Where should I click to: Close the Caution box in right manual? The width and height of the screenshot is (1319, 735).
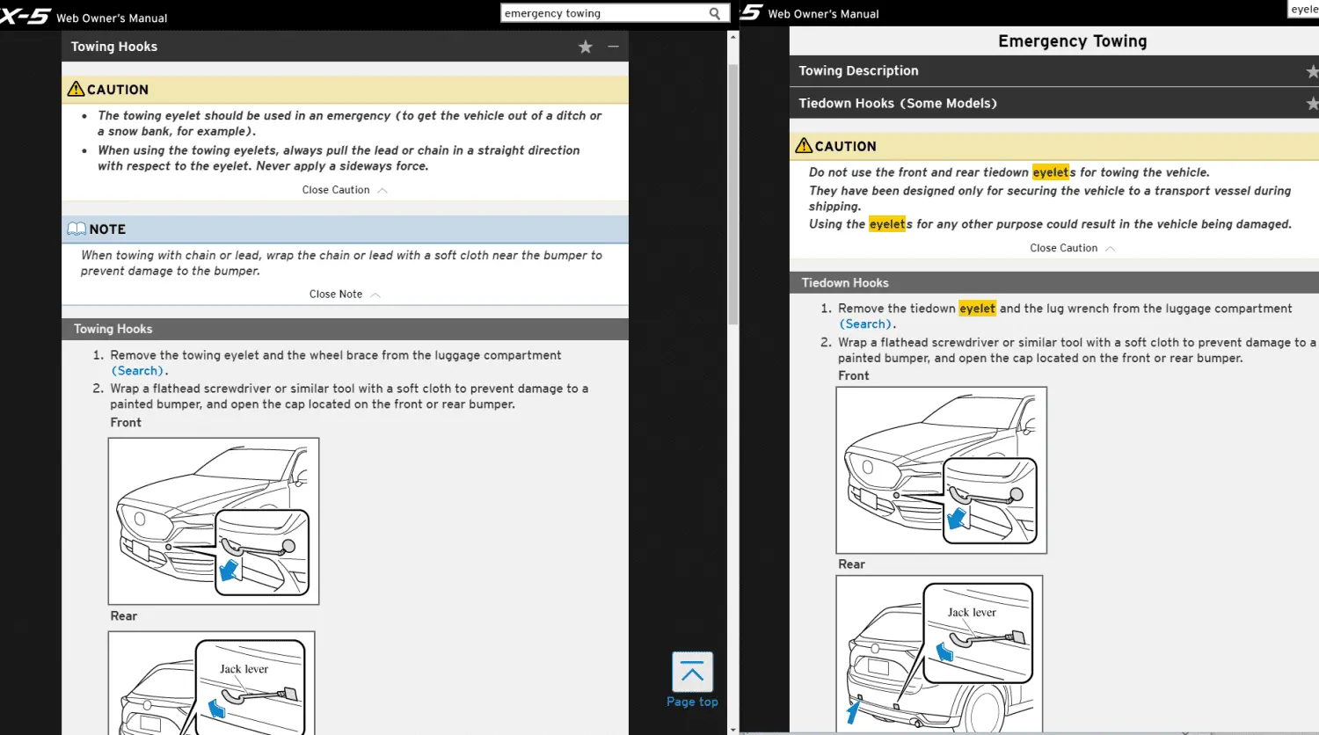1072,248
